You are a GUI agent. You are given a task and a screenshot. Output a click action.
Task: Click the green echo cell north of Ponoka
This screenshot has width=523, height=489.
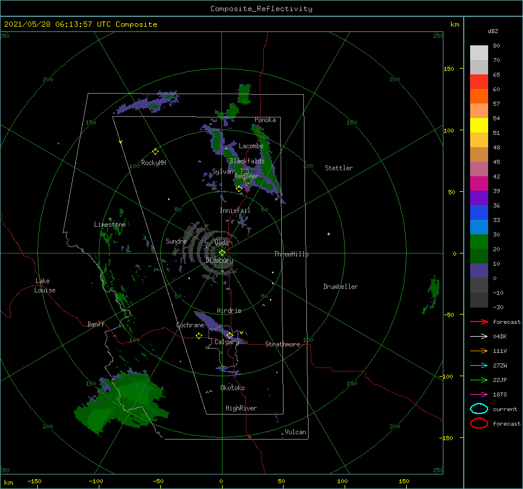coord(244,94)
